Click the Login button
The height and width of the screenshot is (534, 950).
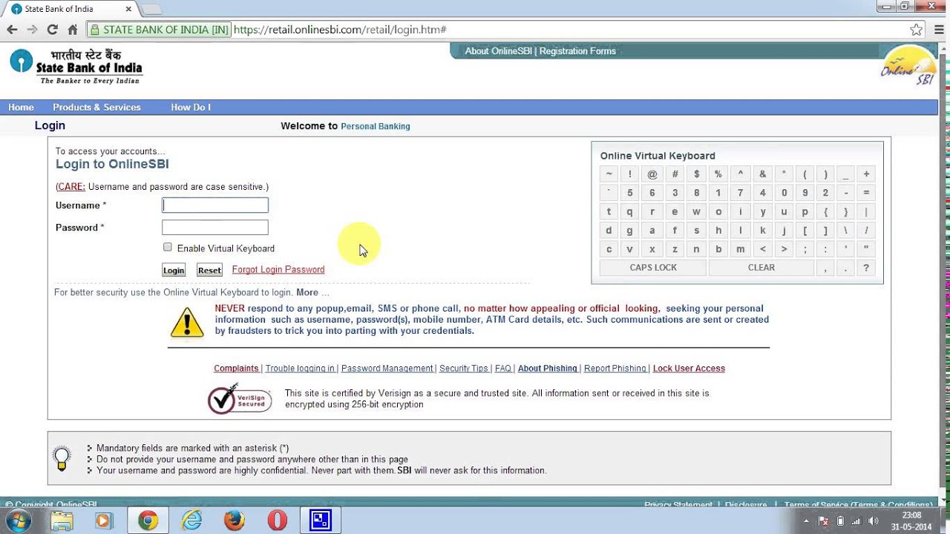coord(174,270)
